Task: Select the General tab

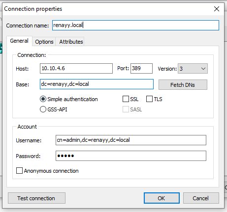Action: click(x=19, y=41)
